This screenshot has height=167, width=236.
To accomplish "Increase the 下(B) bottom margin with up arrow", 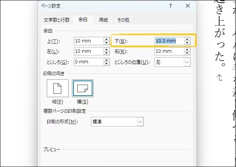I will 187,39.
